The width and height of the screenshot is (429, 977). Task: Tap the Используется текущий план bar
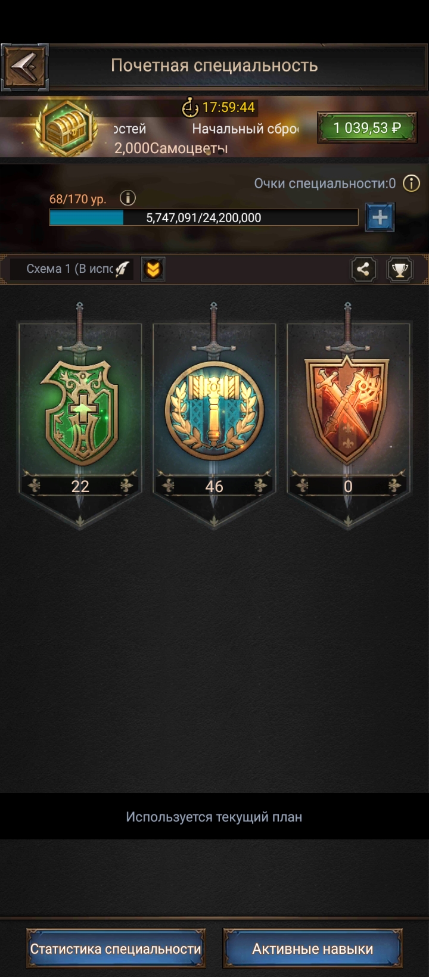[x=214, y=817]
